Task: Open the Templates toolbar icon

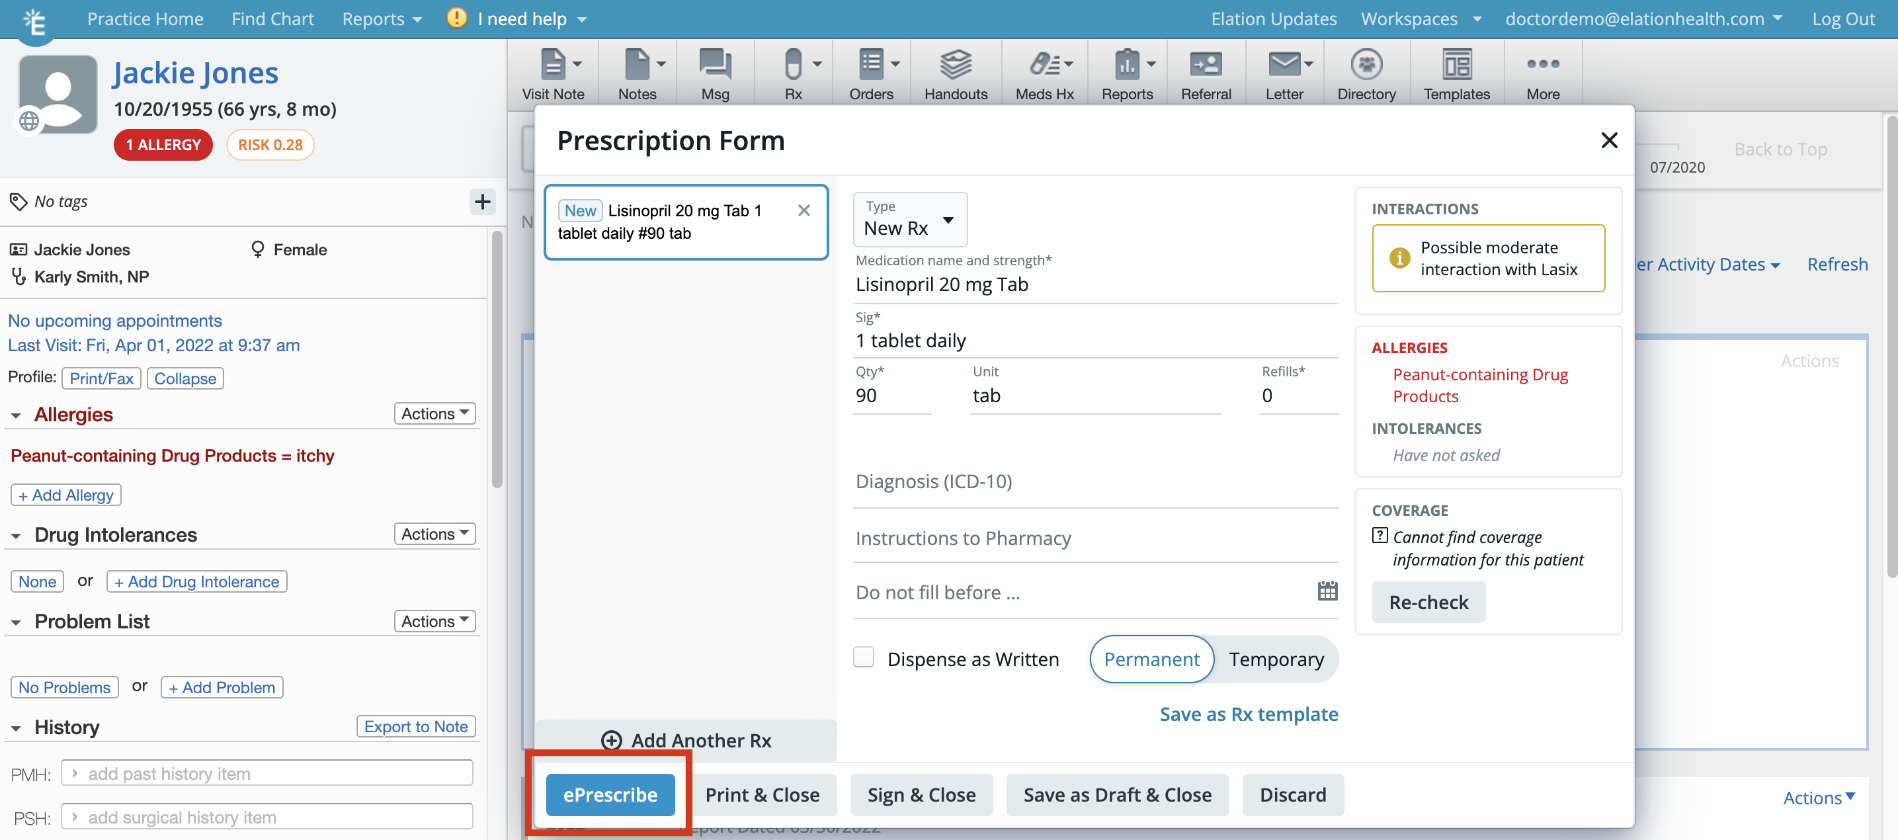Action: click(x=1456, y=73)
